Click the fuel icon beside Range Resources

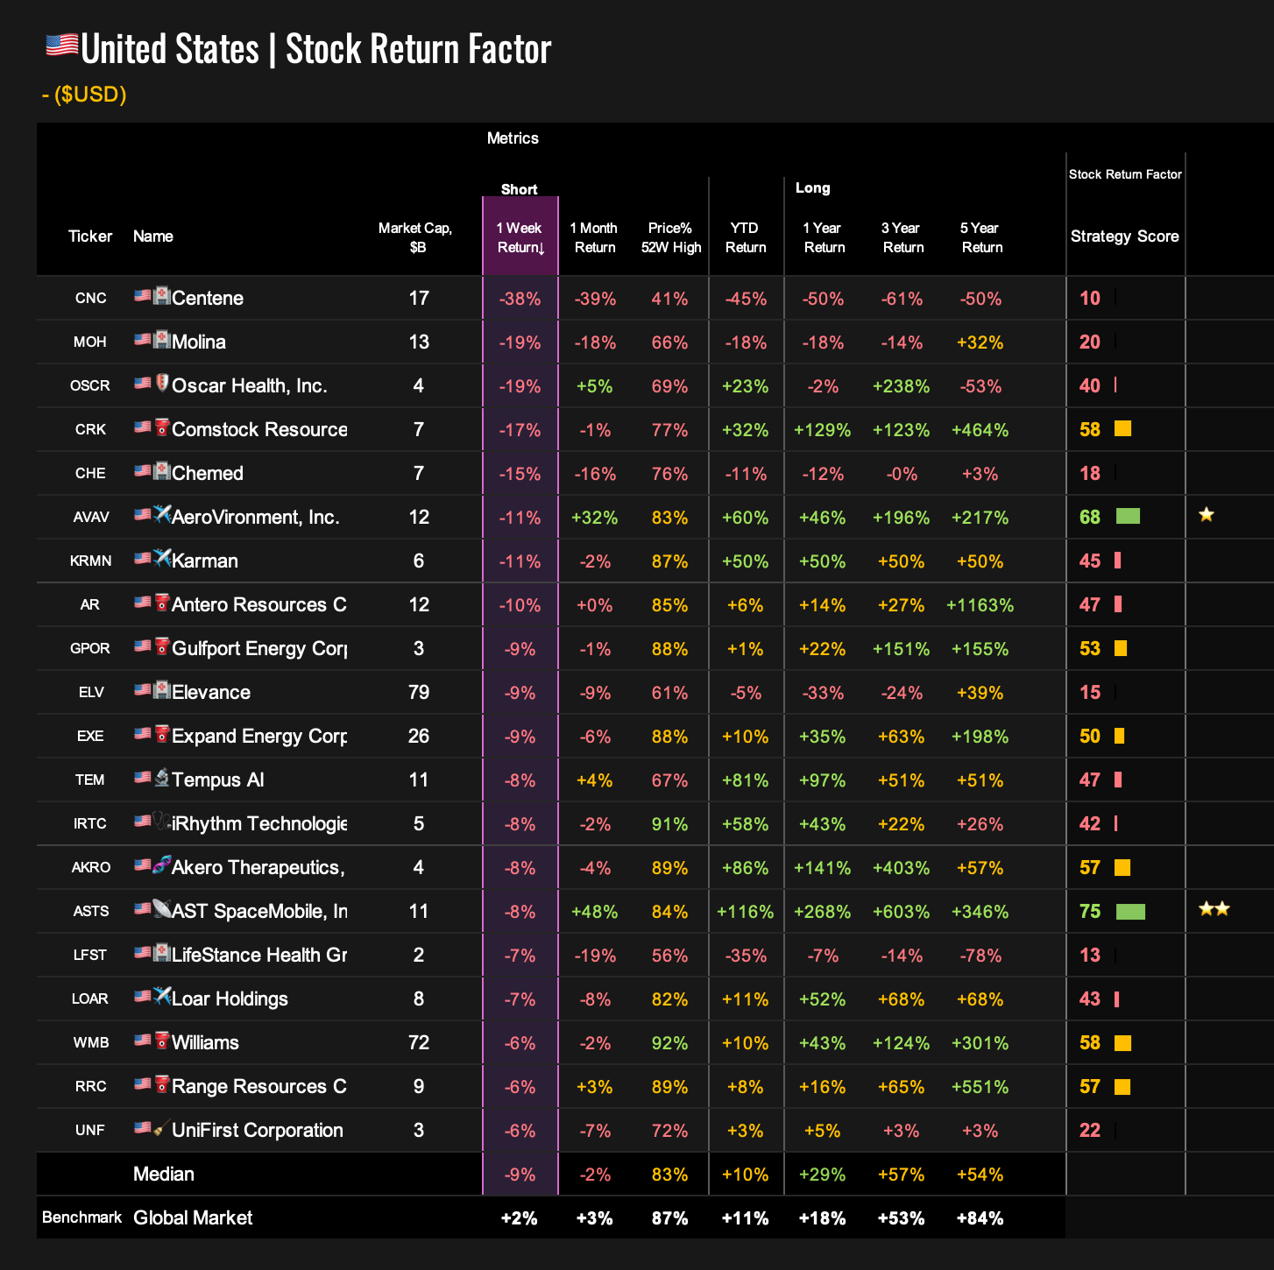pos(162,1083)
